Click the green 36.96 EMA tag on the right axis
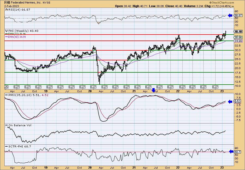245x170 pixels. [x=238, y=38]
